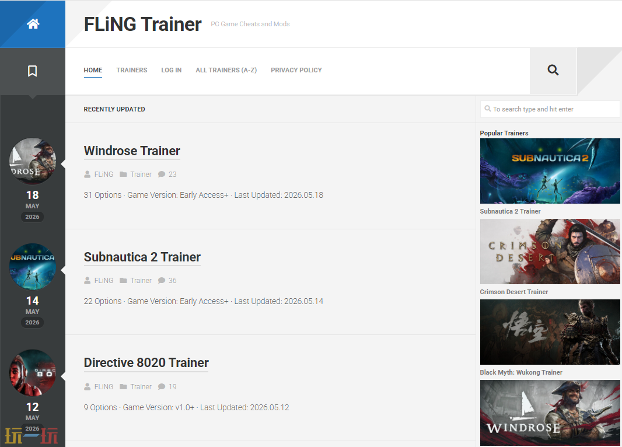Open ALL TRAINERS (A-Z) menu item
This screenshot has height=447, width=622.
226,70
